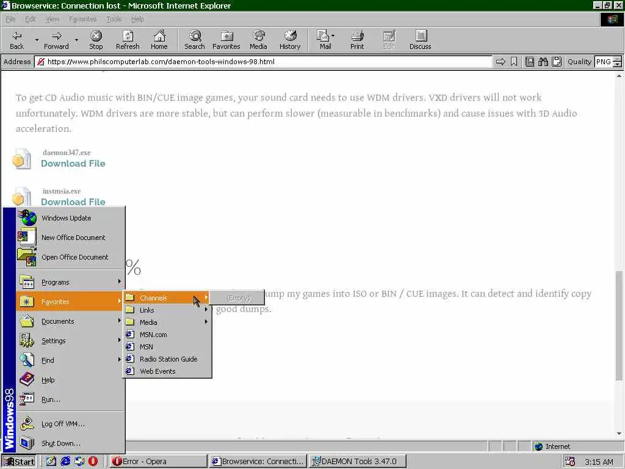
Task: Stop page loading via Stop button
Action: pyautogui.click(x=96, y=40)
